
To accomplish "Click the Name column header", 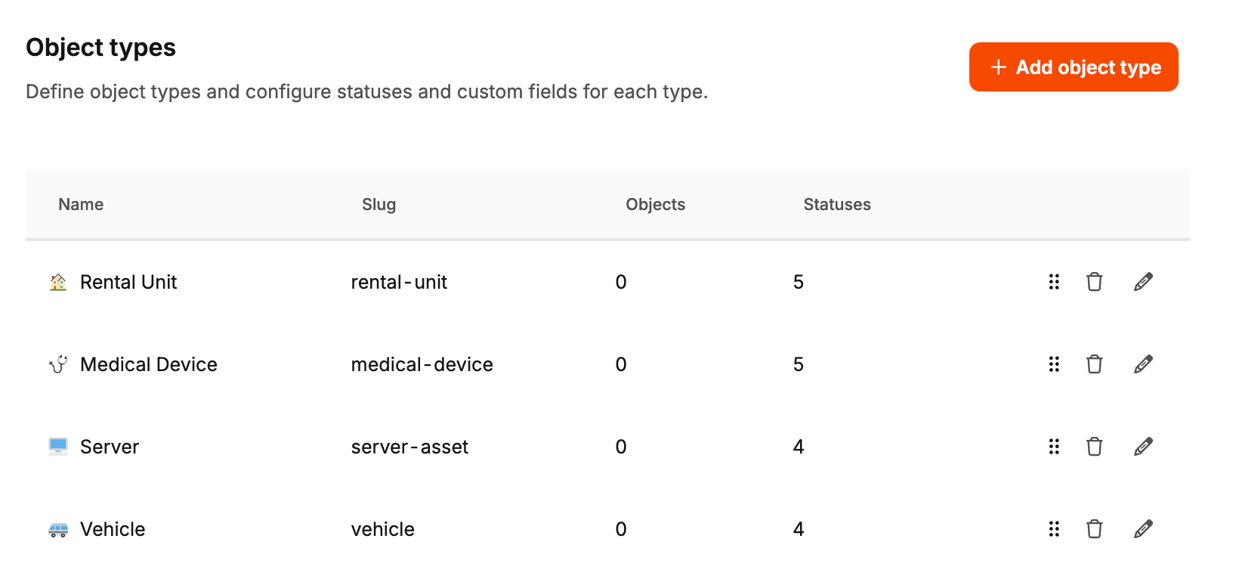I will pos(81,205).
